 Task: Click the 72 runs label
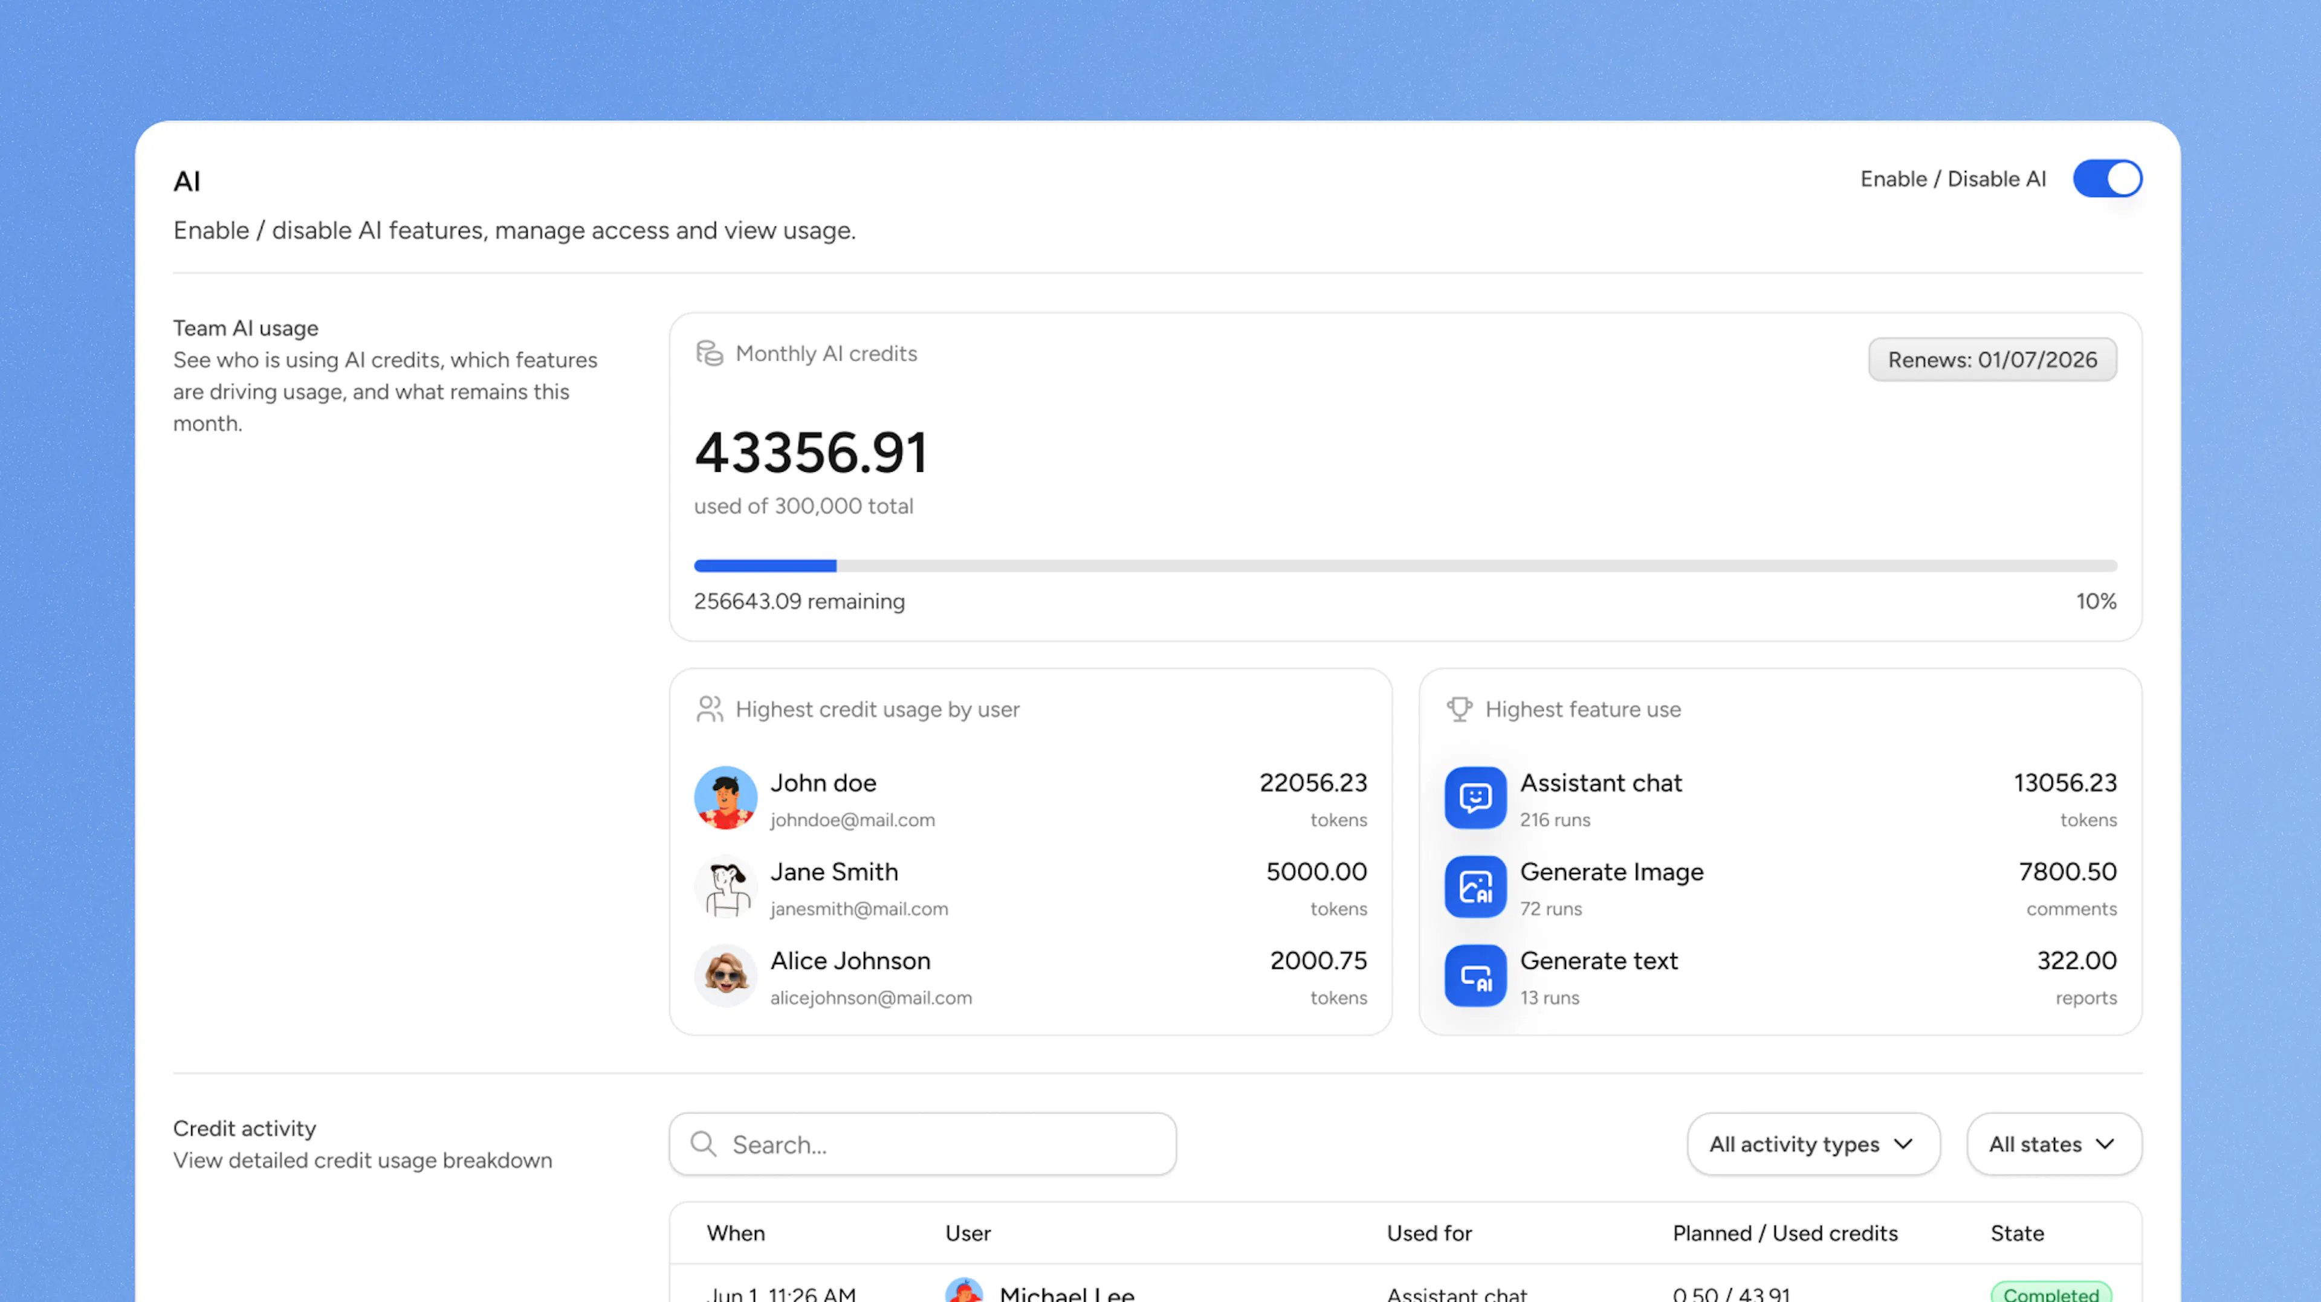pyautogui.click(x=1550, y=909)
